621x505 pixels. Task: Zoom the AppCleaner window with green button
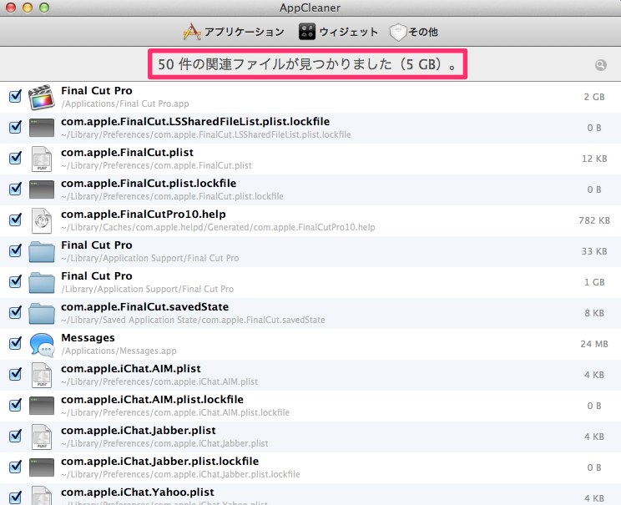[x=44, y=8]
